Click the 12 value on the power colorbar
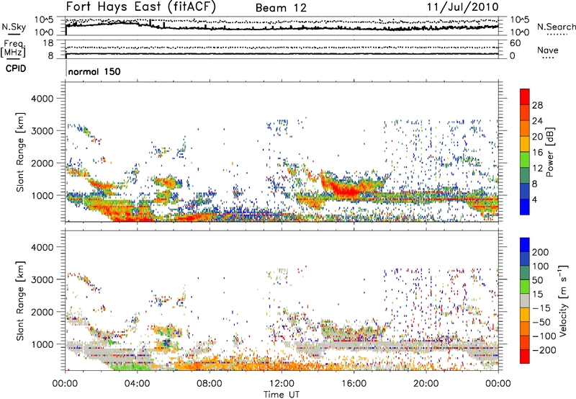This screenshot has height=399, width=576. tap(537, 169)
